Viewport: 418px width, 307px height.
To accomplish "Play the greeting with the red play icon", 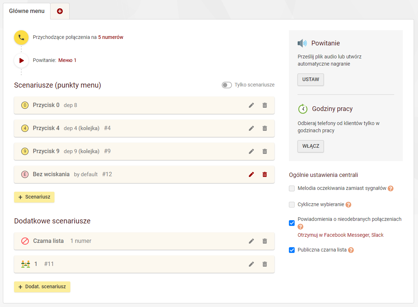I will pos(21,61).
